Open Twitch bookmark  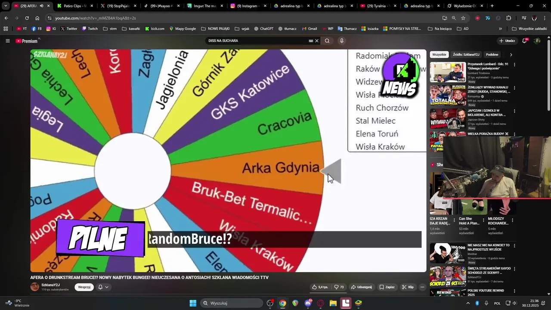pos(90,29)
